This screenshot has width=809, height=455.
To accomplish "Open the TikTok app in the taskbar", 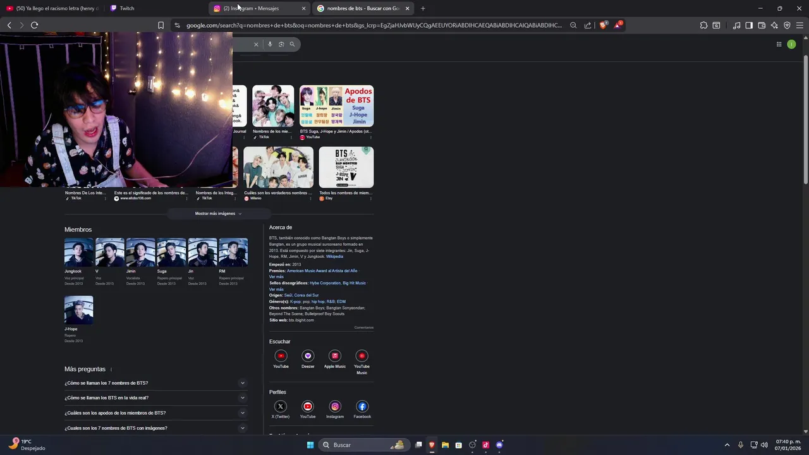I will point(485,445).
